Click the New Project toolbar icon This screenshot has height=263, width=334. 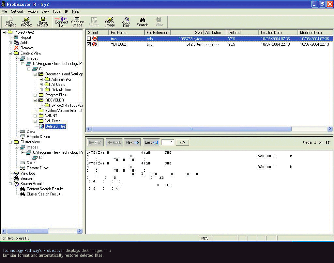10,22
